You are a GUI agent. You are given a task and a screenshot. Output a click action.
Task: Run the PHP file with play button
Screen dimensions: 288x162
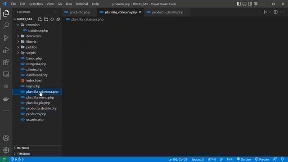click(265, 12)
